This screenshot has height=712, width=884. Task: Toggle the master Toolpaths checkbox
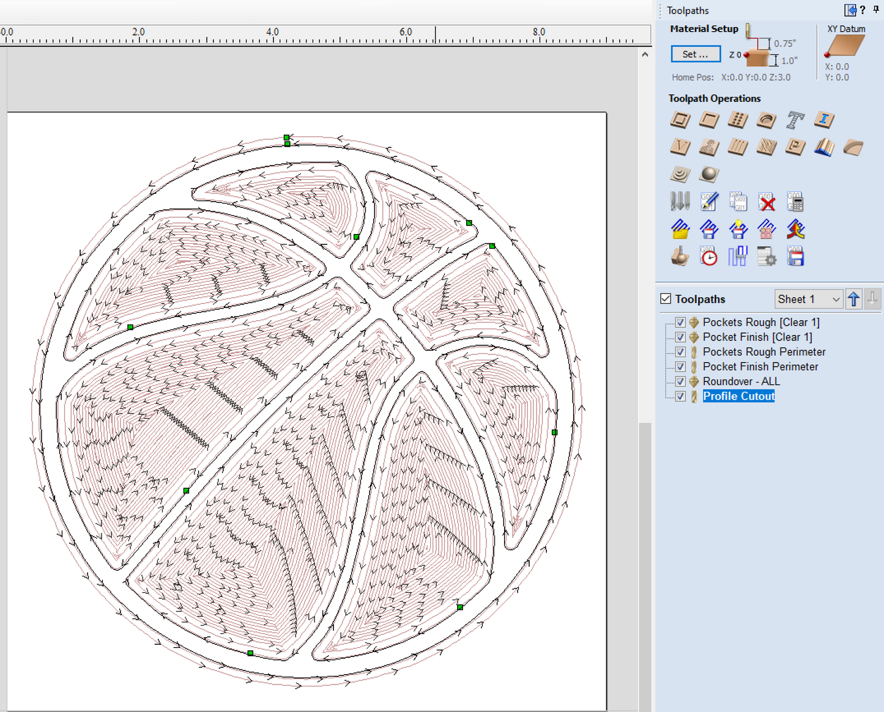(666, 299)
